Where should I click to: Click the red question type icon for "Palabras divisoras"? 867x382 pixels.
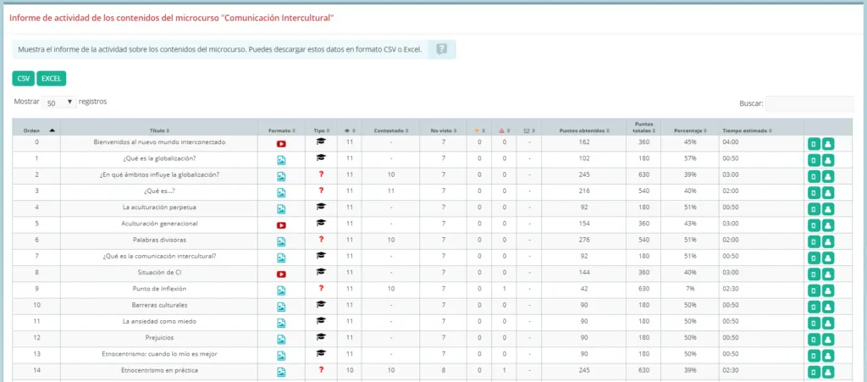point(321,240)
